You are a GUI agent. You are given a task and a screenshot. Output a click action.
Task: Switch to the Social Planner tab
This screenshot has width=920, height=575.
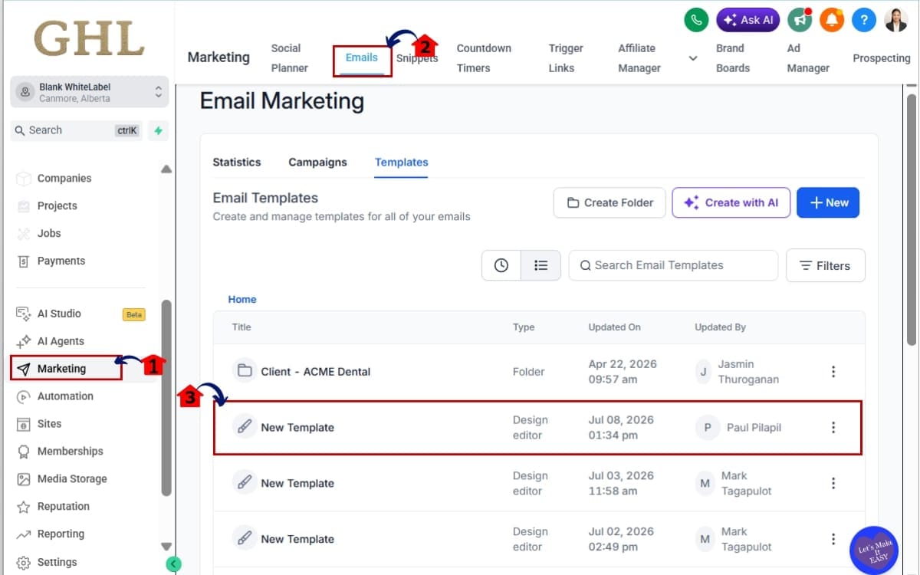[290, 58]
